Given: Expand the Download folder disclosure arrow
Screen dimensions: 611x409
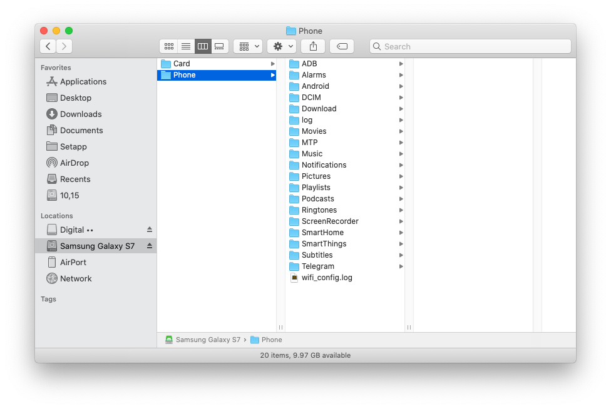Looking at the screenshot, I should click(x=401, y=109).
